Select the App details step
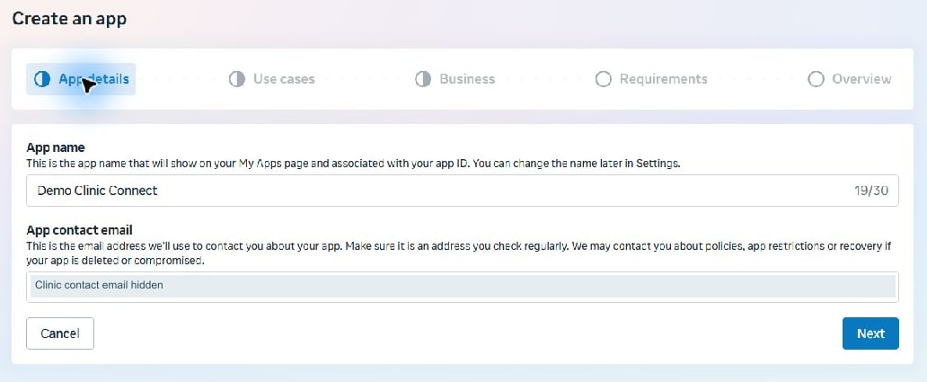This screenshot has width=927, height=382. 81,79
